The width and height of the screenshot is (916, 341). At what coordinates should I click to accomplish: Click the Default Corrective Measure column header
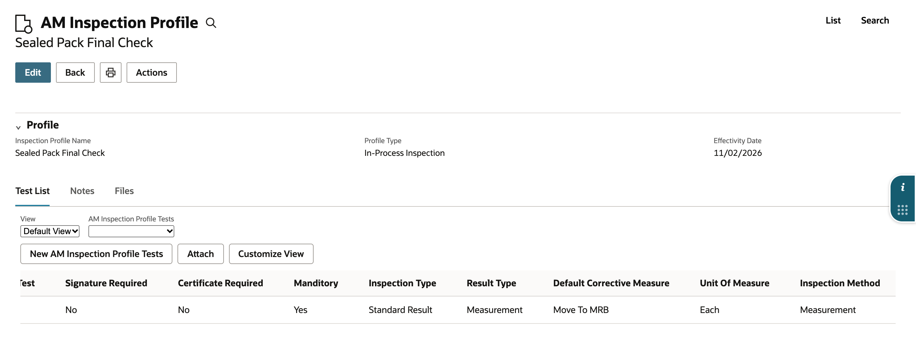(611, 283)
